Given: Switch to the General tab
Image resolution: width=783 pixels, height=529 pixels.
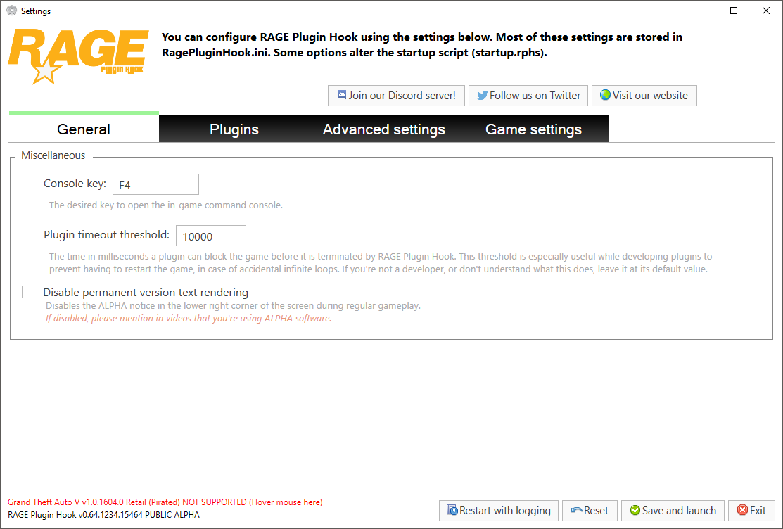Looking at the screenshot, I should 84,129.
